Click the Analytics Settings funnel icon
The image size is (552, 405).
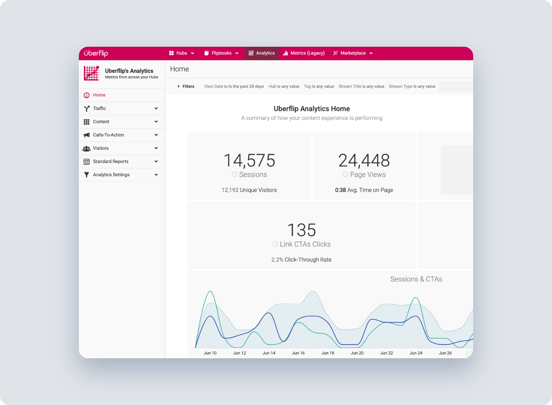86,174
